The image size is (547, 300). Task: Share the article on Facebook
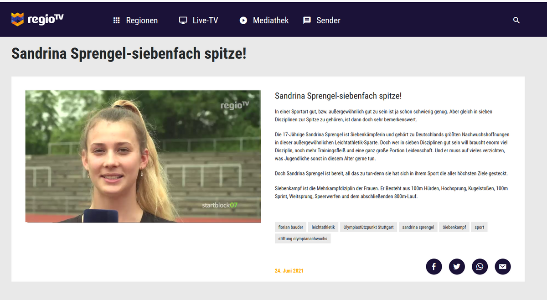tap(434, 267)
